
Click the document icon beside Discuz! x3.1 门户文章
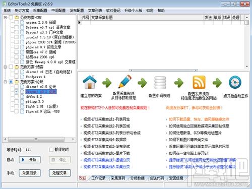tap(22, 32)
